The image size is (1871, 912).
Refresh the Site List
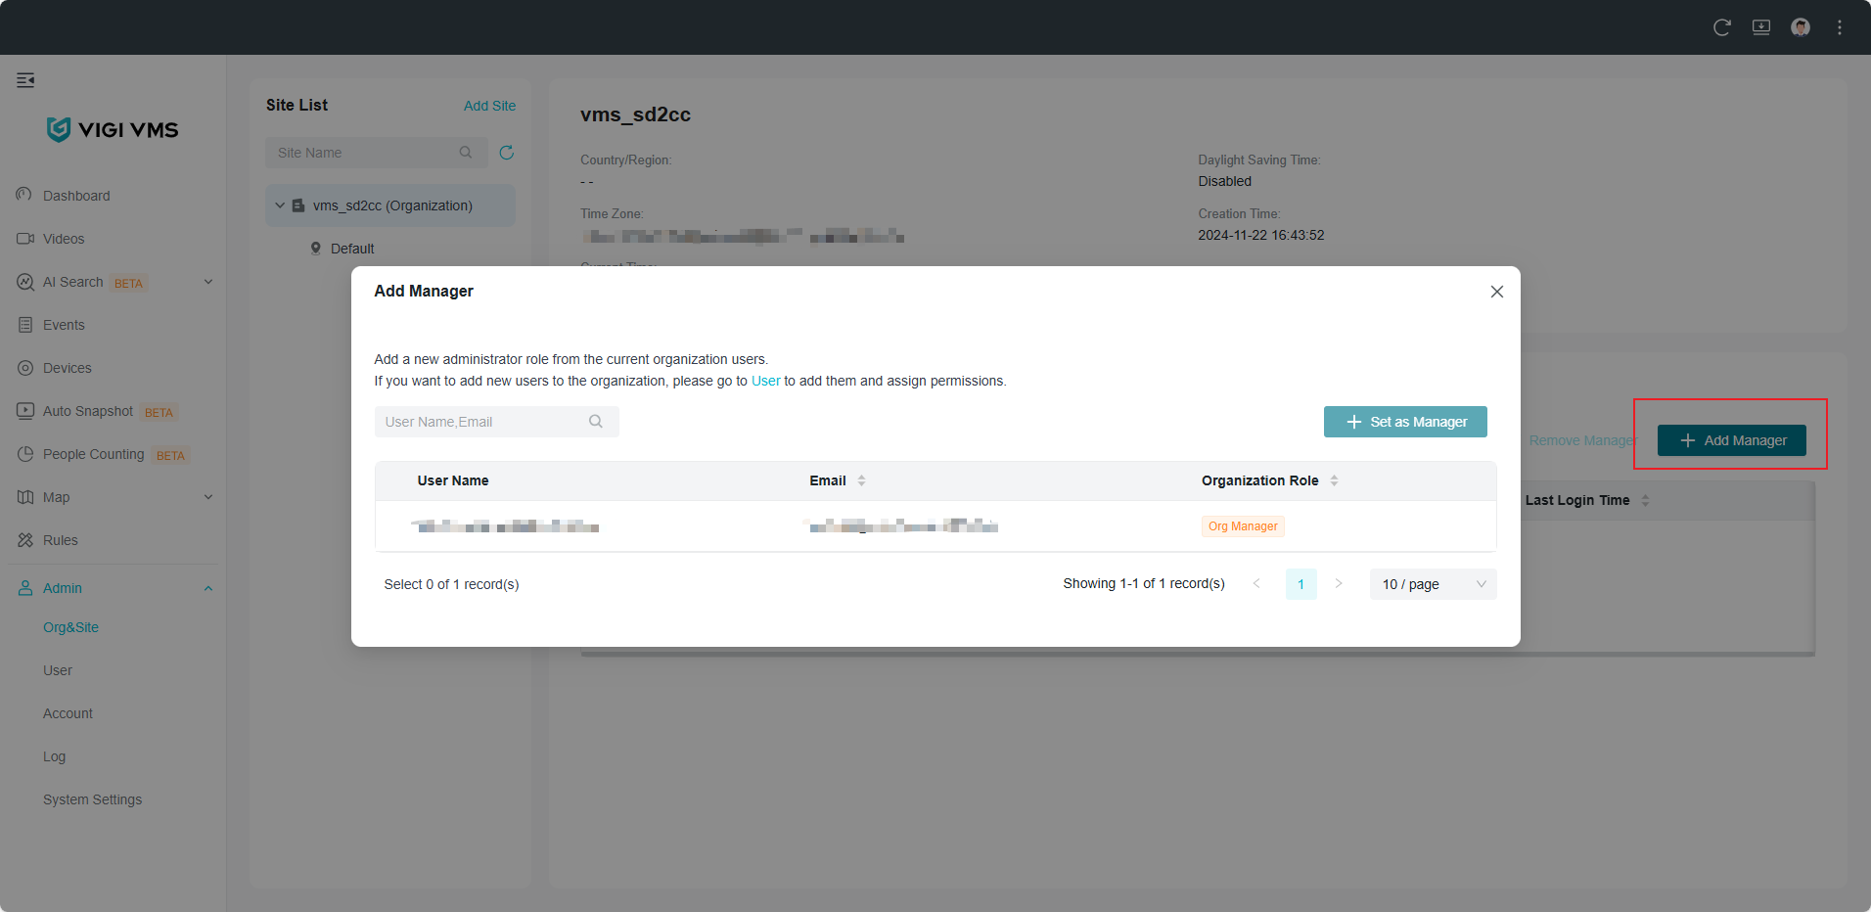(507, 153)
